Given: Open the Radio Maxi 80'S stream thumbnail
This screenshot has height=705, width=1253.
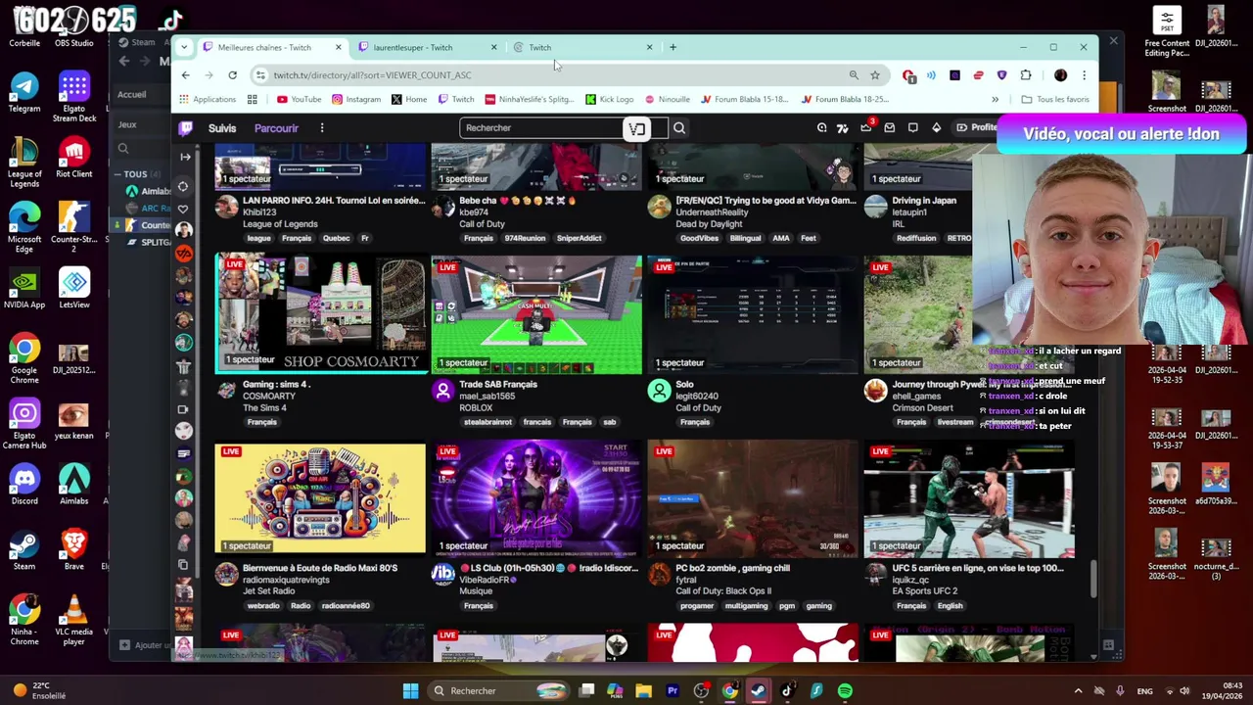Looking at the screenshot, I should (x=321, y=498).
